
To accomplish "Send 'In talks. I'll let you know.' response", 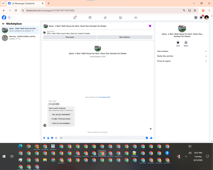I will 61,119.
